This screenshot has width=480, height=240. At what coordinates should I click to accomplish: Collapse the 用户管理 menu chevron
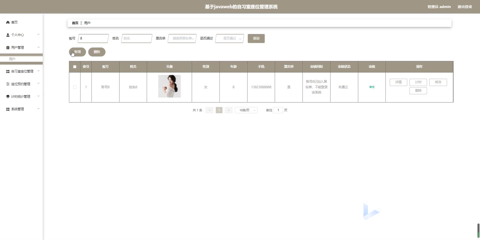[x=38, y=47]
